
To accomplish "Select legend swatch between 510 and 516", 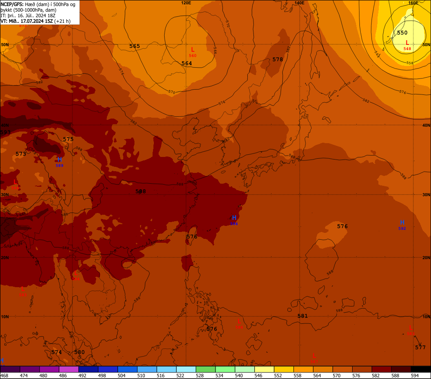I will [x=147, y=369].
